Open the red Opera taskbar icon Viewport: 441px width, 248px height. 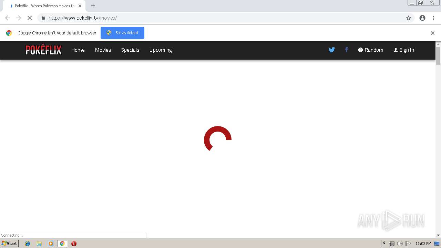(74, 244)
